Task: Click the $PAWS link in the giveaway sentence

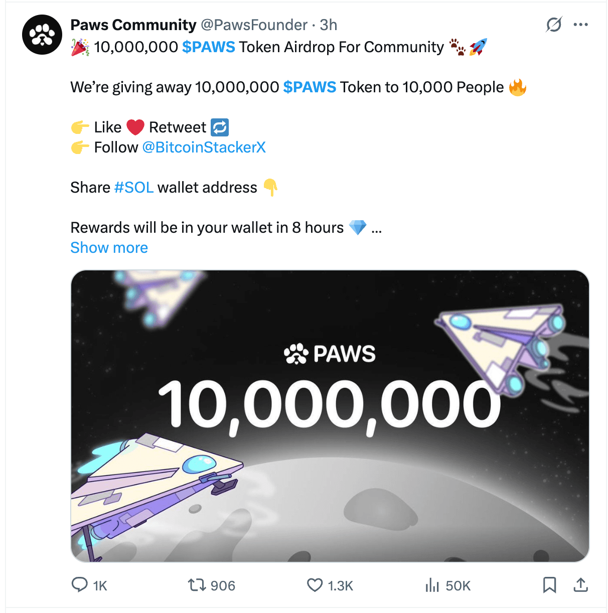Action: pyautogui.click(x=310, y=87)
